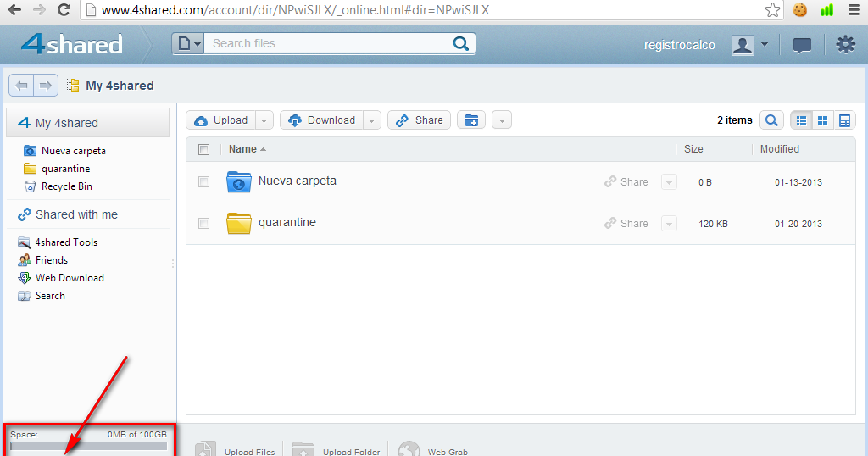Open the Nueva carpeta folder icon in list

[238, 182]
